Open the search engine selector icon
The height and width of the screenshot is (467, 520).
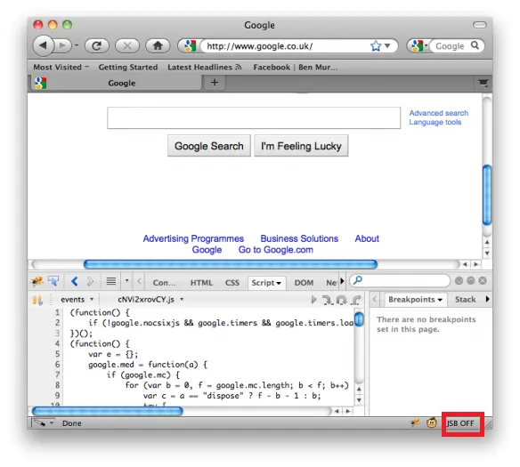(418, 45)
